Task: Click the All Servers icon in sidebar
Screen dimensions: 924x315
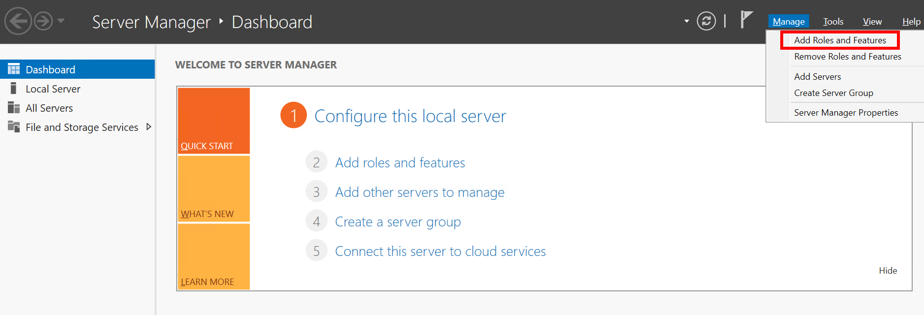Action: point(14,108)
